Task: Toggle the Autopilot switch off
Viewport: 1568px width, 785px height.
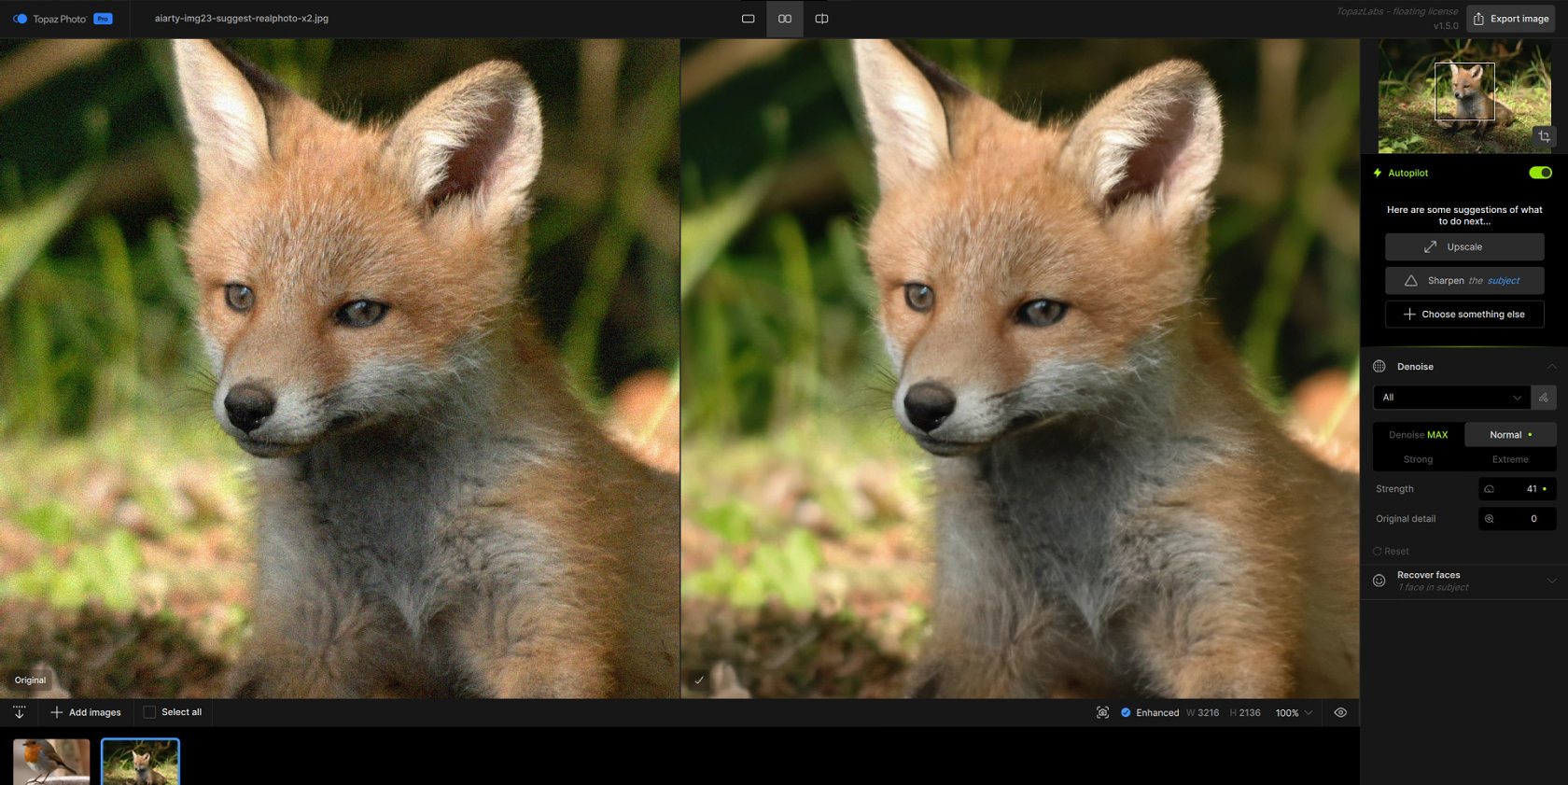Action: pyautogui.click(x=1540, y=173)
